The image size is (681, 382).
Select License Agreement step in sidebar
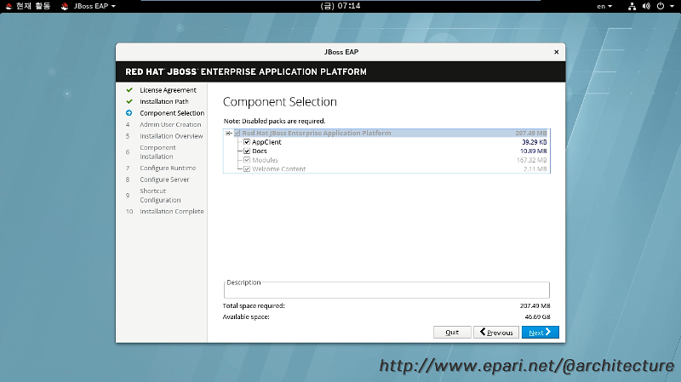[x=168, y=90]
